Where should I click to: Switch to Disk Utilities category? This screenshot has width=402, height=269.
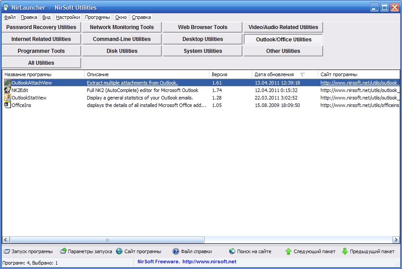tap(122, 51)
